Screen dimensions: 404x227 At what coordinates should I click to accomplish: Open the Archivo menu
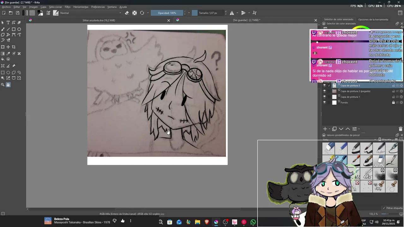6,7
